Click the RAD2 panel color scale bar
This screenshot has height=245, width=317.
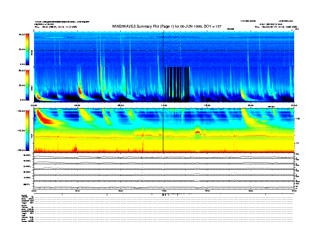[27, 49]
